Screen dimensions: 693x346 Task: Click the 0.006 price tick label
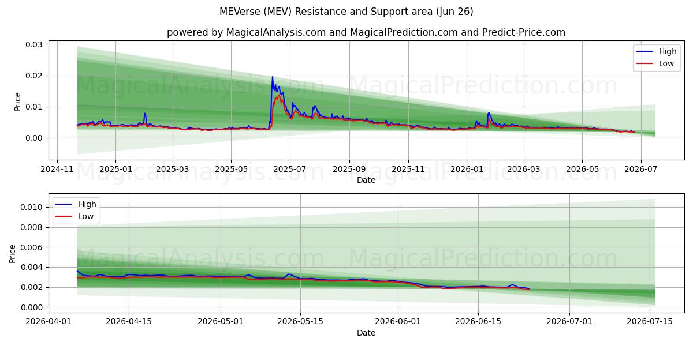click(x=31, y=247)
